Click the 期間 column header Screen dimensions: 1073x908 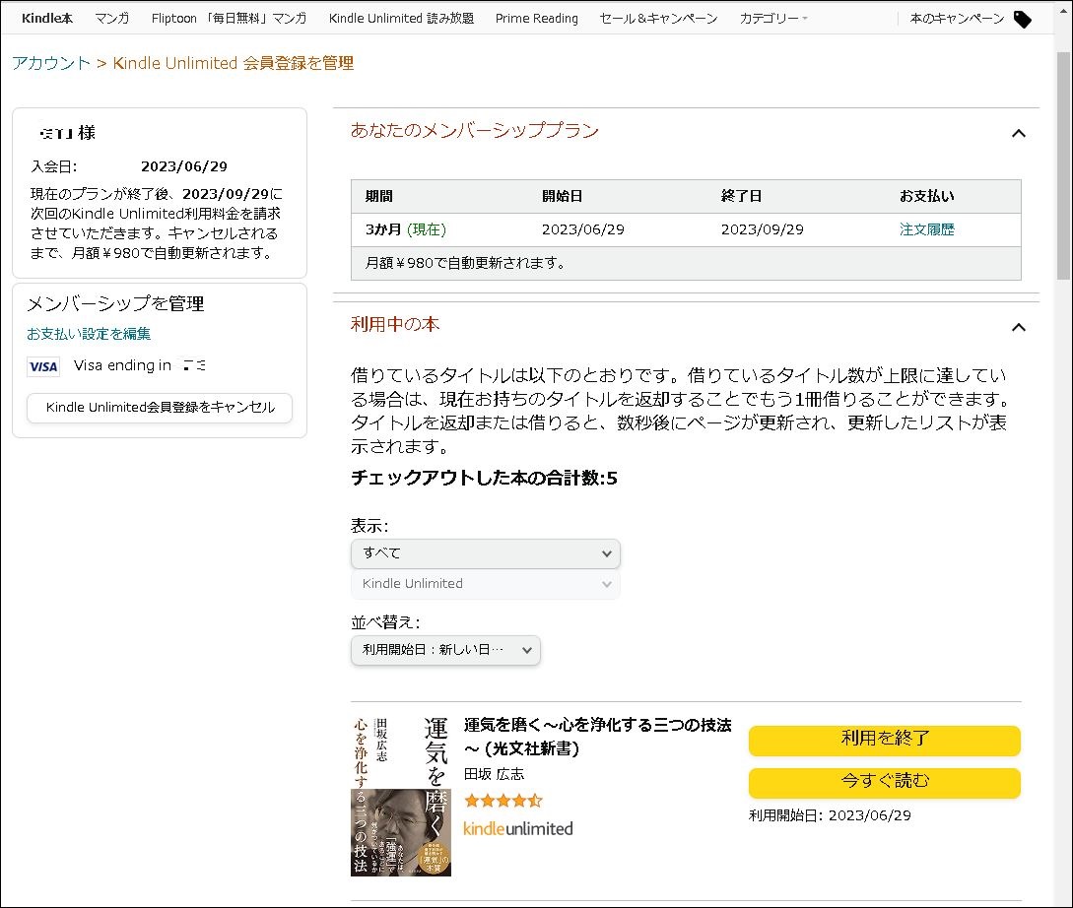378,196
